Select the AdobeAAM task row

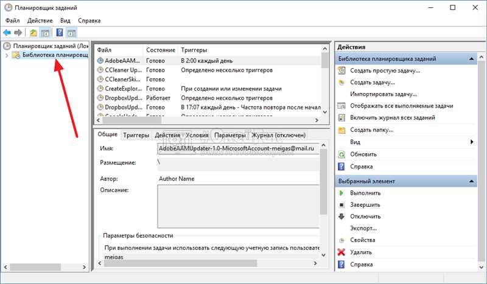[208, 61]
